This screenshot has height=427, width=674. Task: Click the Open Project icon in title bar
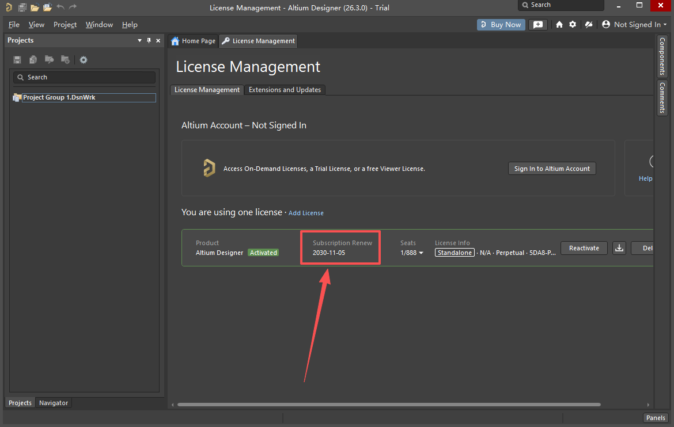click(x=47, y=7)
